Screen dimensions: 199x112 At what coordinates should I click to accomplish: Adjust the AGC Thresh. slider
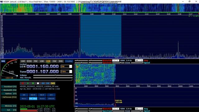tap(53, 77)
